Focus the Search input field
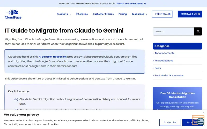The image size is (207, 129). [173, 31]
